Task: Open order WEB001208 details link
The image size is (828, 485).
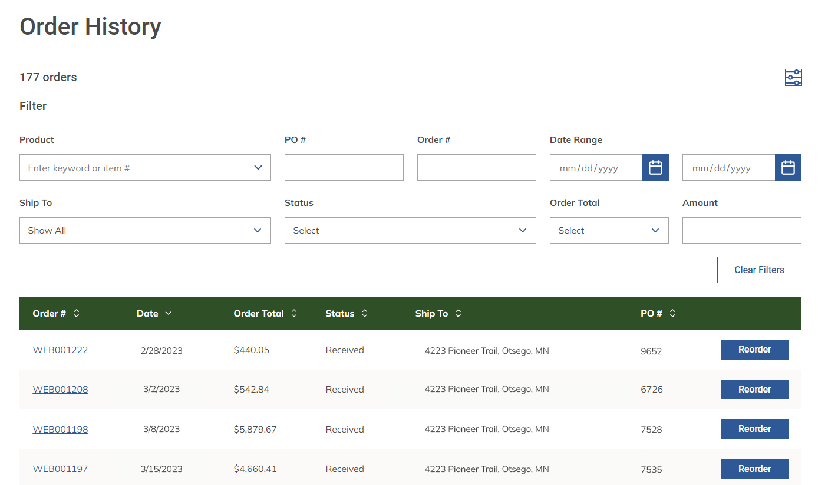Action: tap(60, 390)
